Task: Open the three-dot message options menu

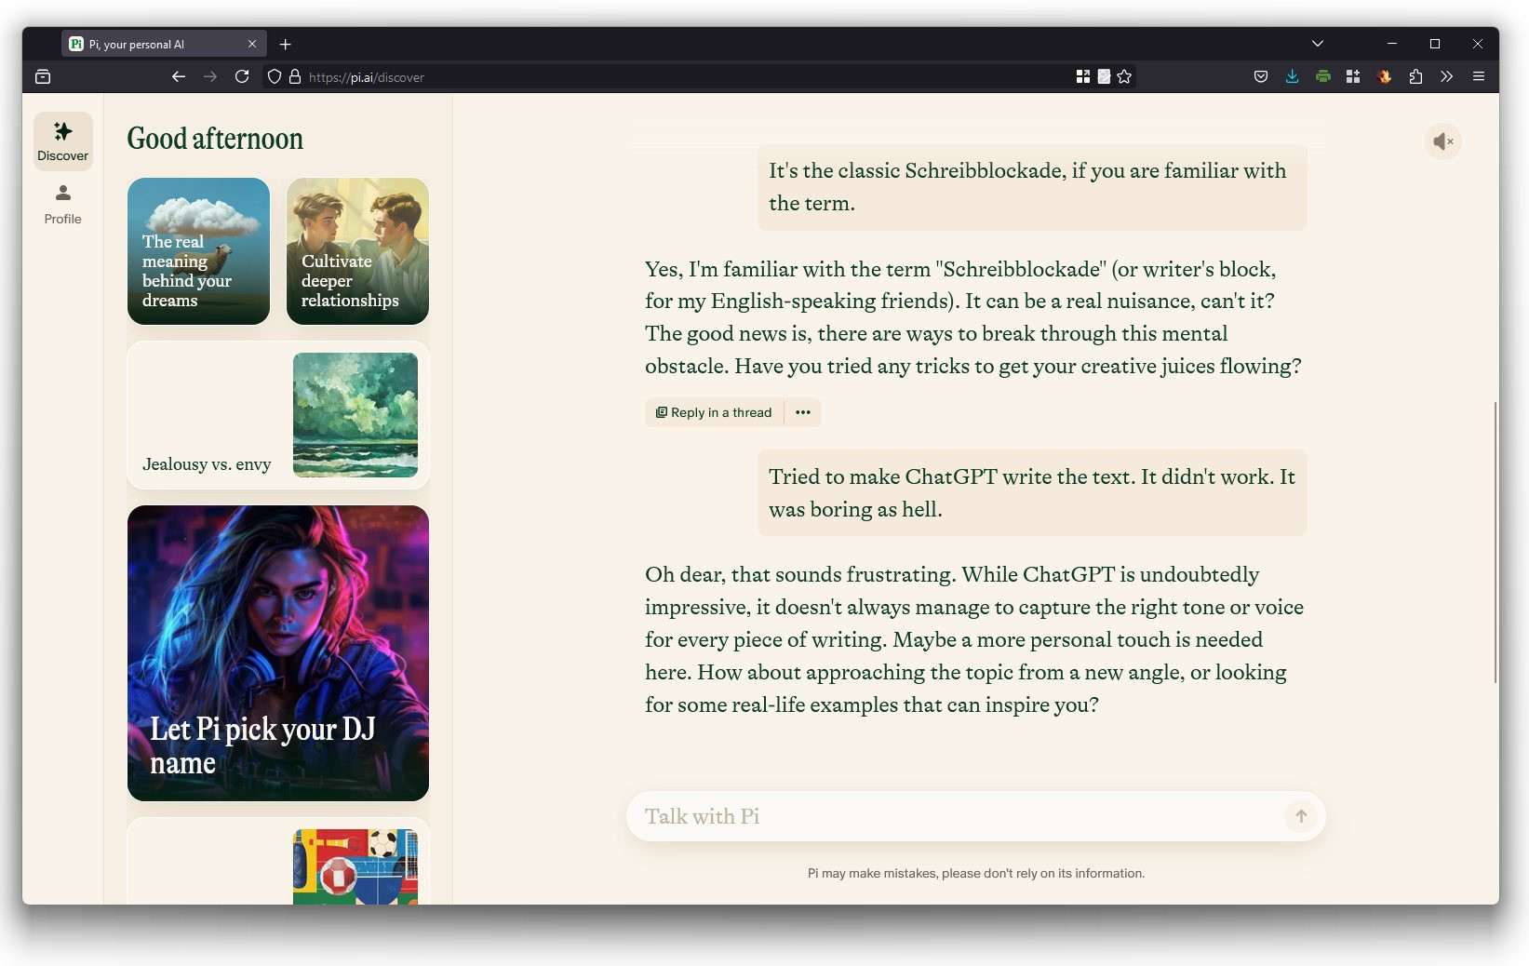Action: pyautogui.click(x=803, y=412)
